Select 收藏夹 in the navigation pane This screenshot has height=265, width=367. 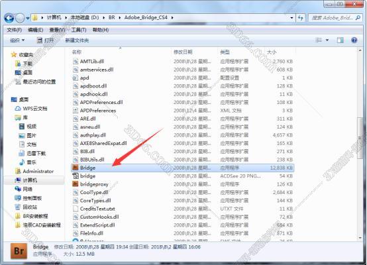coord(23,55)
